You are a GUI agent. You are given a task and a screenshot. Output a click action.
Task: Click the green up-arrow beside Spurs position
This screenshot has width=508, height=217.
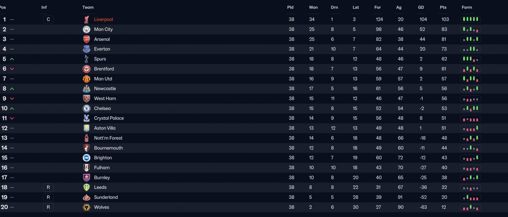tap(12, 59)
